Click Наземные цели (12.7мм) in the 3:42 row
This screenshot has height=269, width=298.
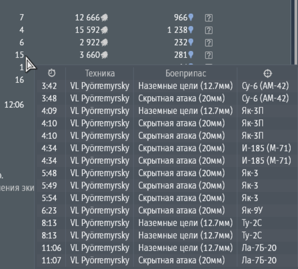pos(185,86)
